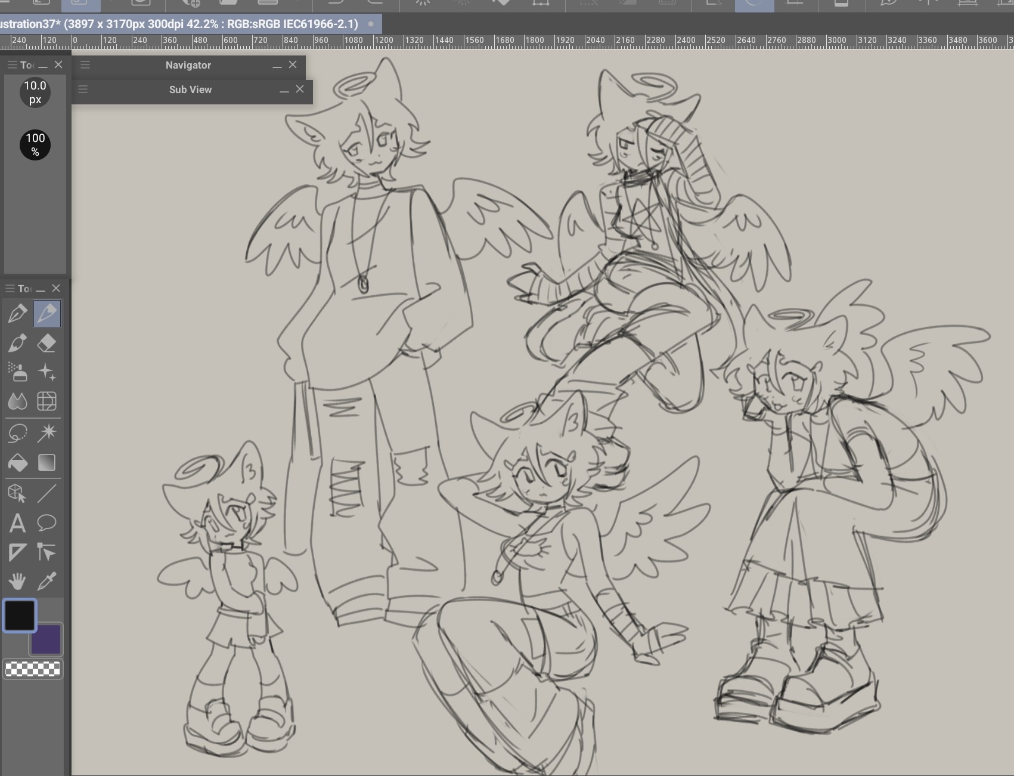The height and width of the screenshot is (776, 1014).
Task: Click the 100% opacity indicator
Action: pos(35,145)
